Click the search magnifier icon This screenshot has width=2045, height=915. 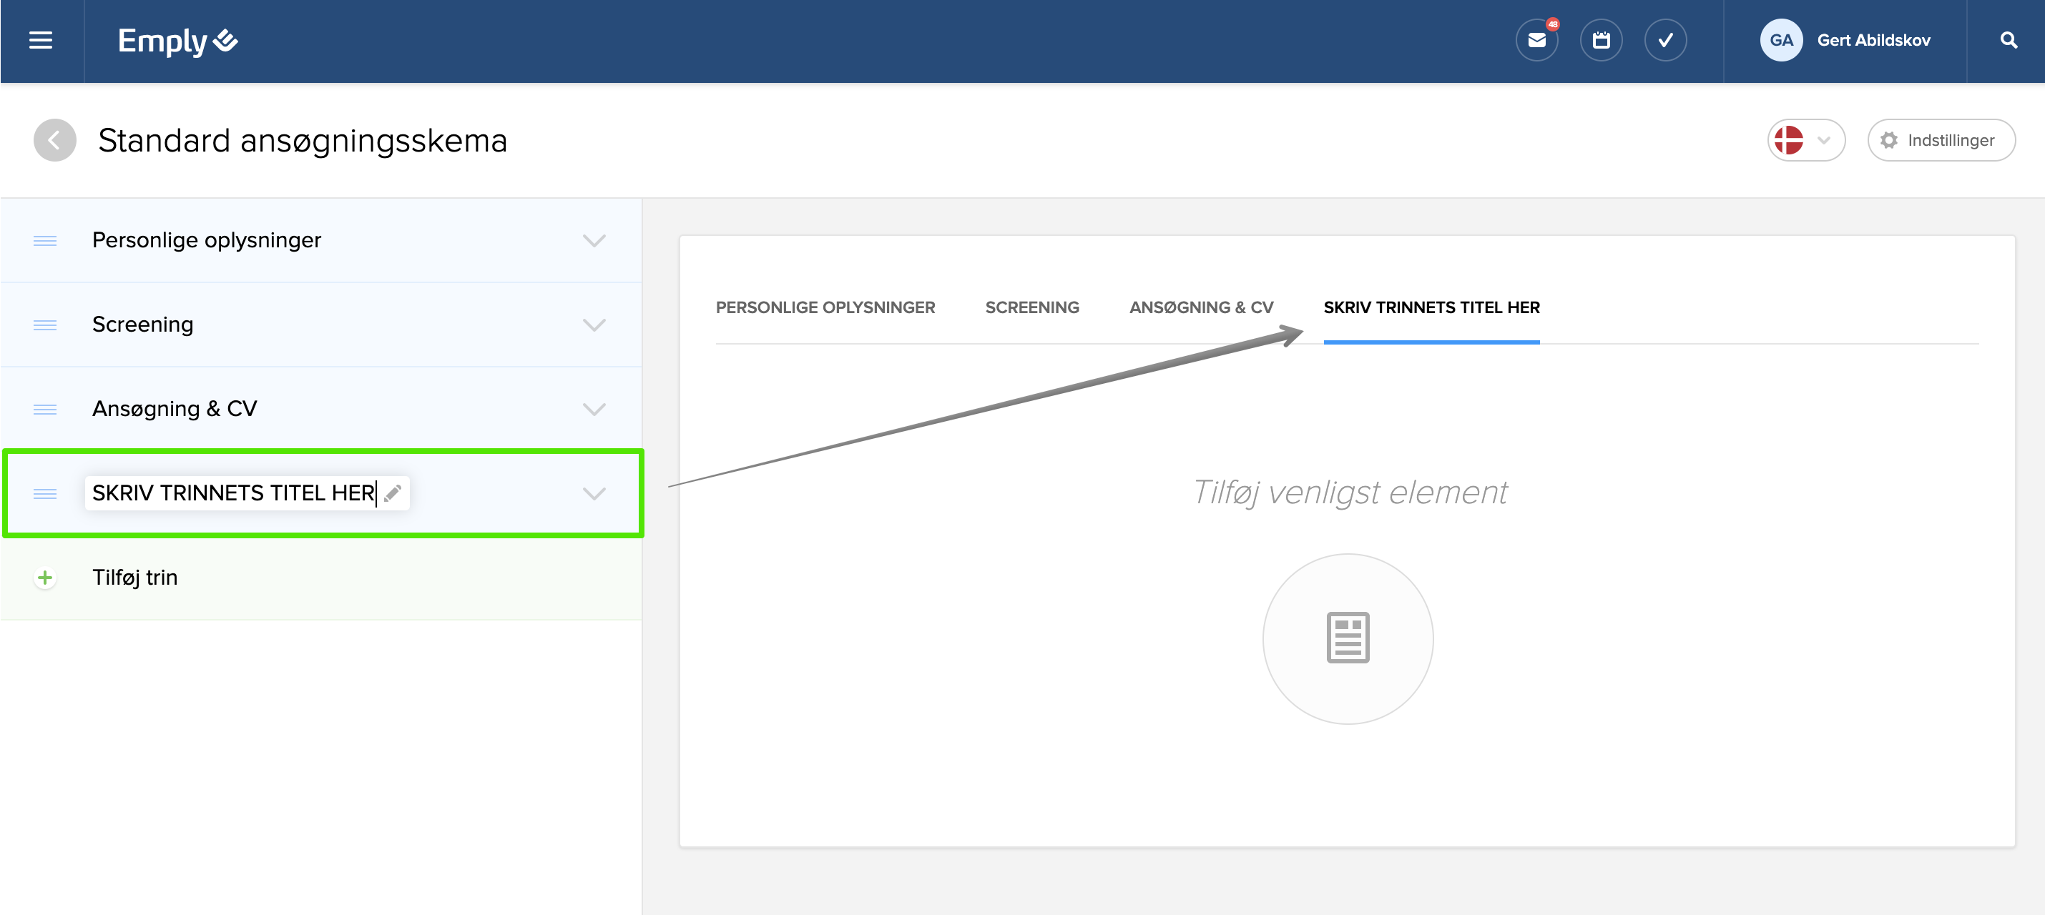2008,41
